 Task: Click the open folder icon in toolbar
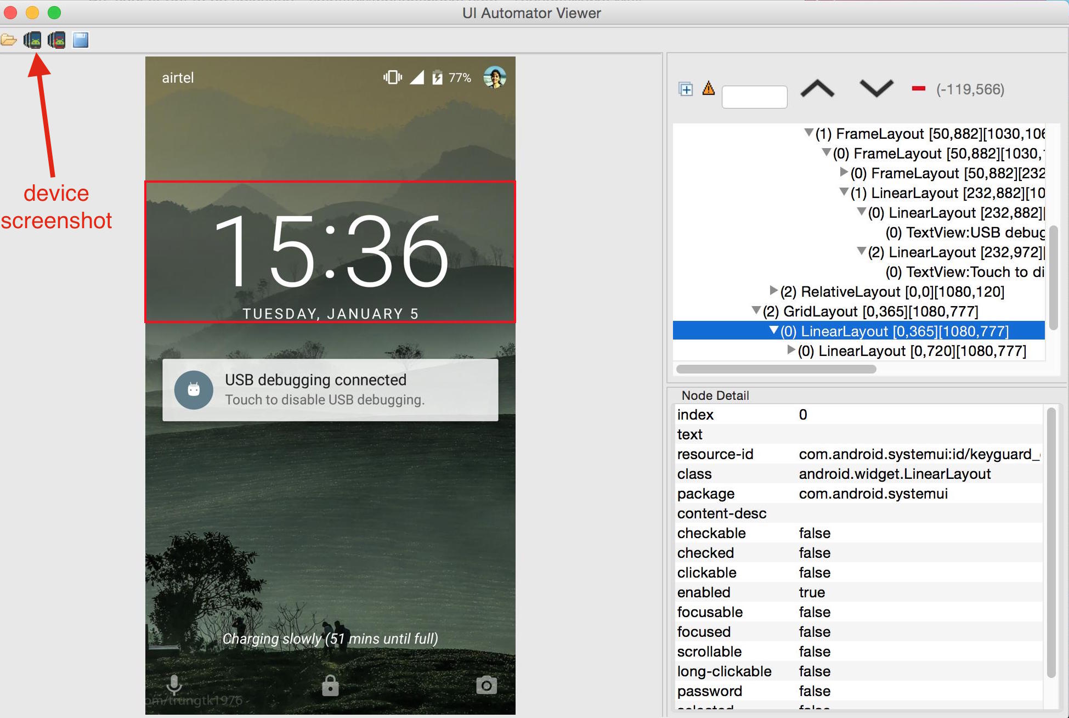[8, 40]
